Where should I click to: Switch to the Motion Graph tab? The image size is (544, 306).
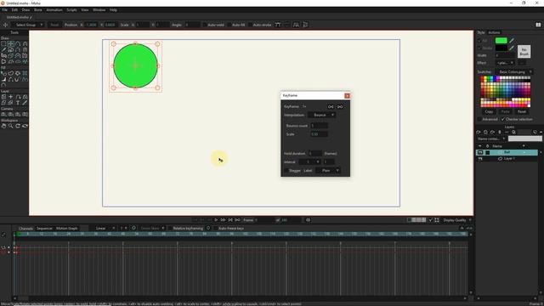pyautogui.click(x=67, y=229)
